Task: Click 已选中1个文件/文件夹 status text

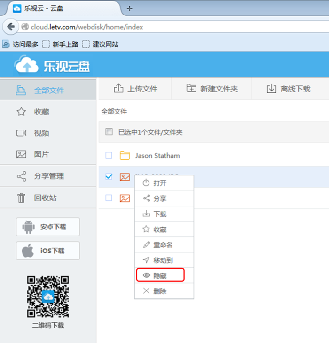Action: pyautogui.click(x=150, y=132)
